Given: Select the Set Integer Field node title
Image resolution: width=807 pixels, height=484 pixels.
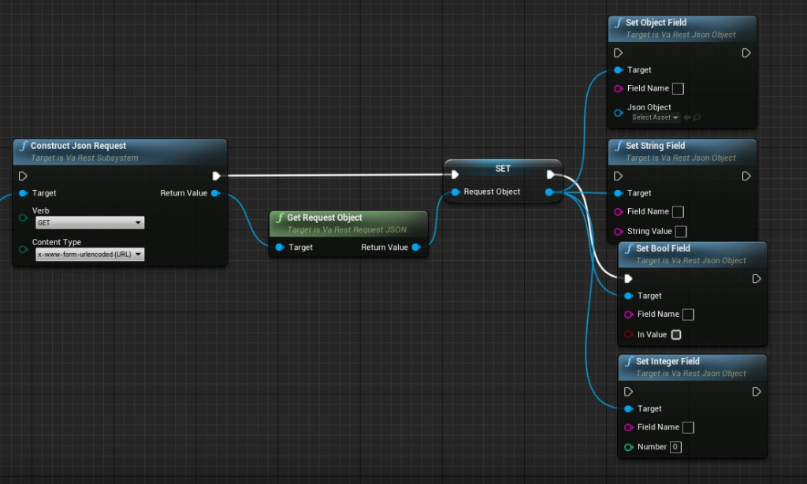Looking at the screenshot, I should tap(668, 362).
